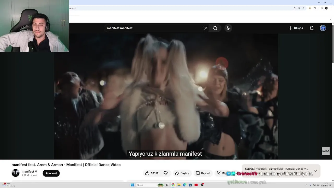Open the manifest channel avatar

pos(16,173)
